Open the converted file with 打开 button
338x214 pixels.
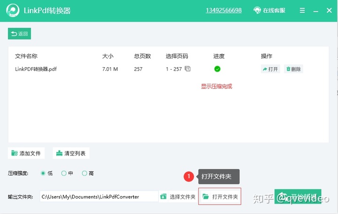(x=270, y=69)
